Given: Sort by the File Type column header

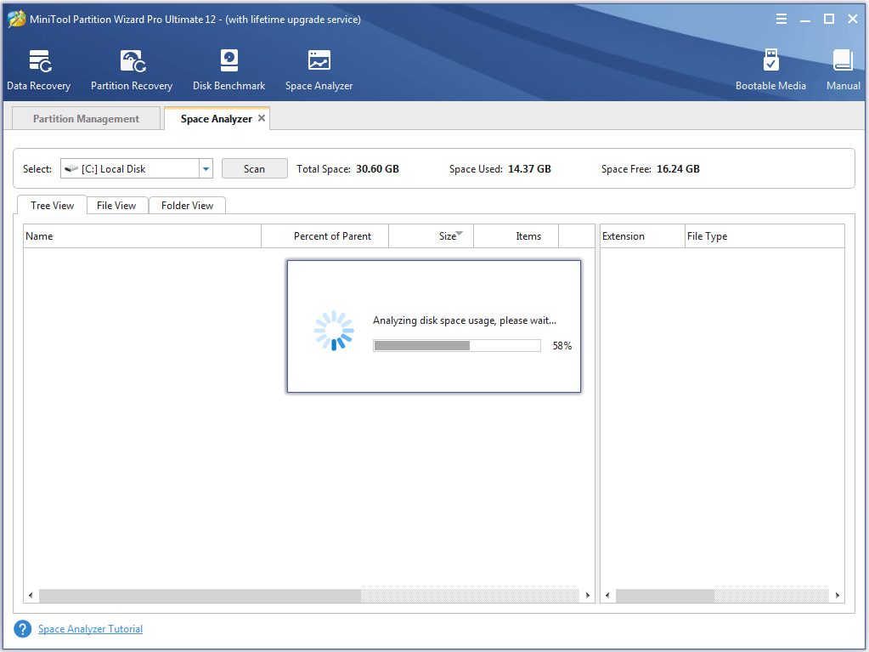Looking at the screenshot, I should 765,236.
